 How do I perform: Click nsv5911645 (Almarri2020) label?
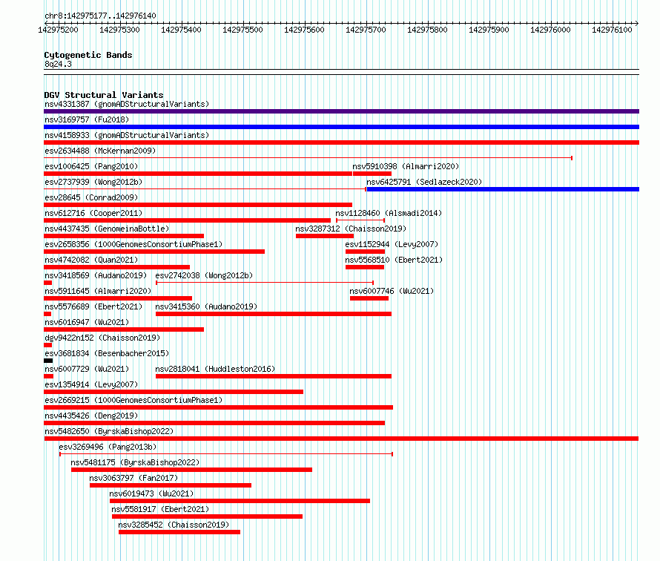tap(98, 291)
